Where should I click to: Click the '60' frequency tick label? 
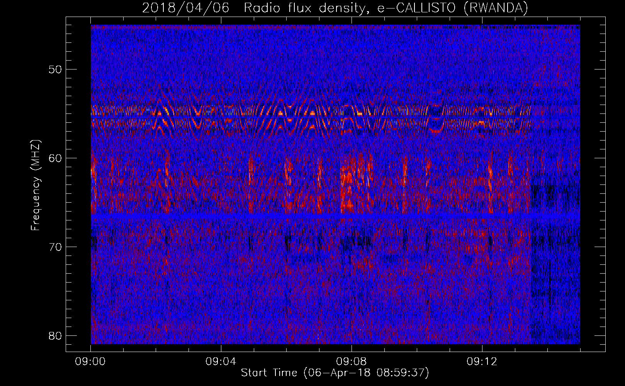(56, 158)
